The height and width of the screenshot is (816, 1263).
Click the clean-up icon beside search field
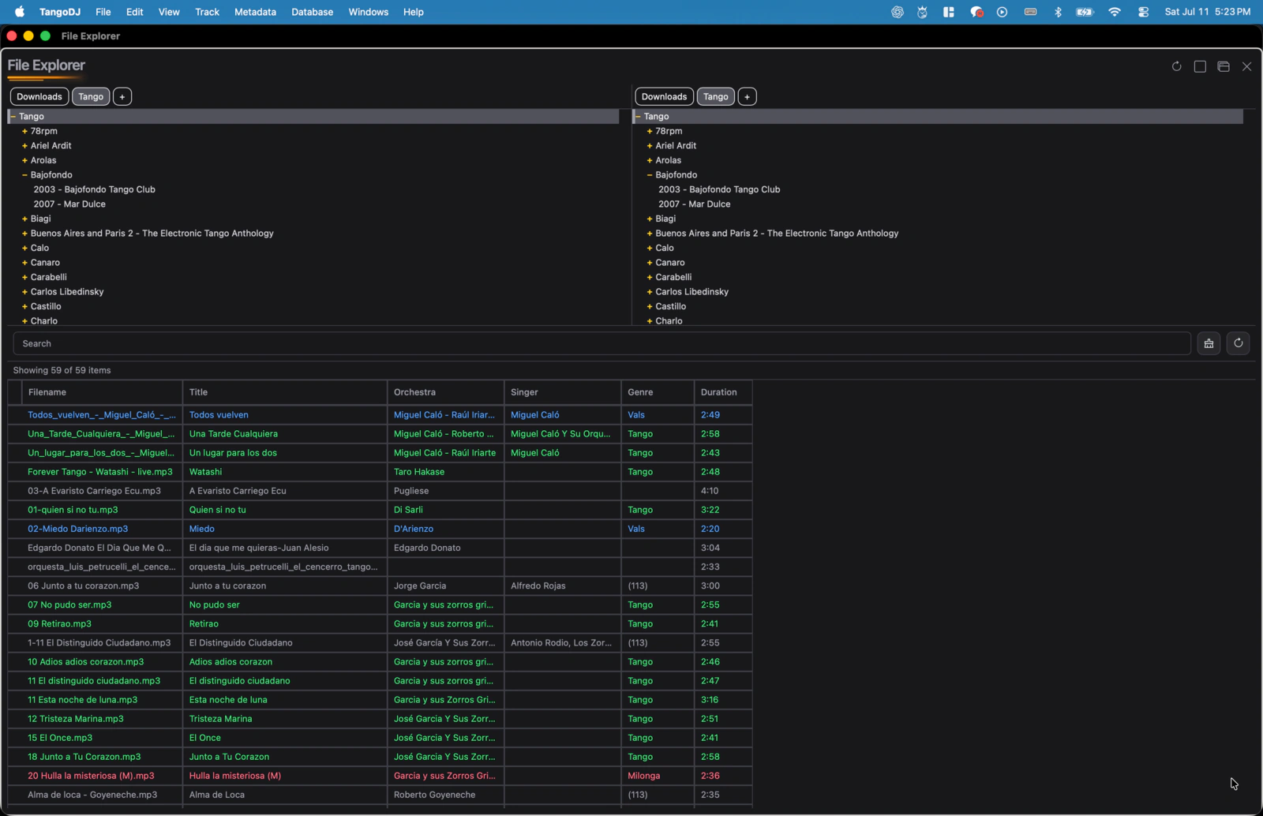[1209, 343]
